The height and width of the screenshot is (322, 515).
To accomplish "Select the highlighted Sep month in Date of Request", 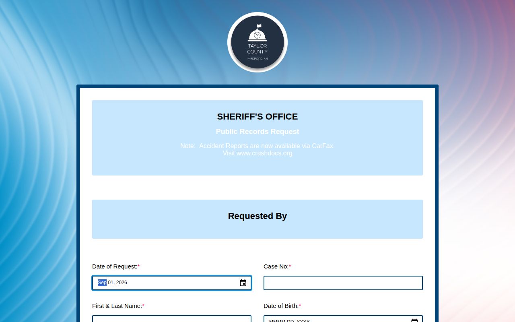I will point(102,283).
